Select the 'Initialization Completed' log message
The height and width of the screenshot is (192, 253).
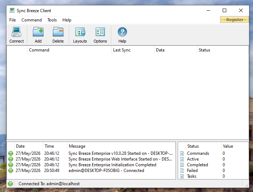pyautogui.click(x=112, y=165)
